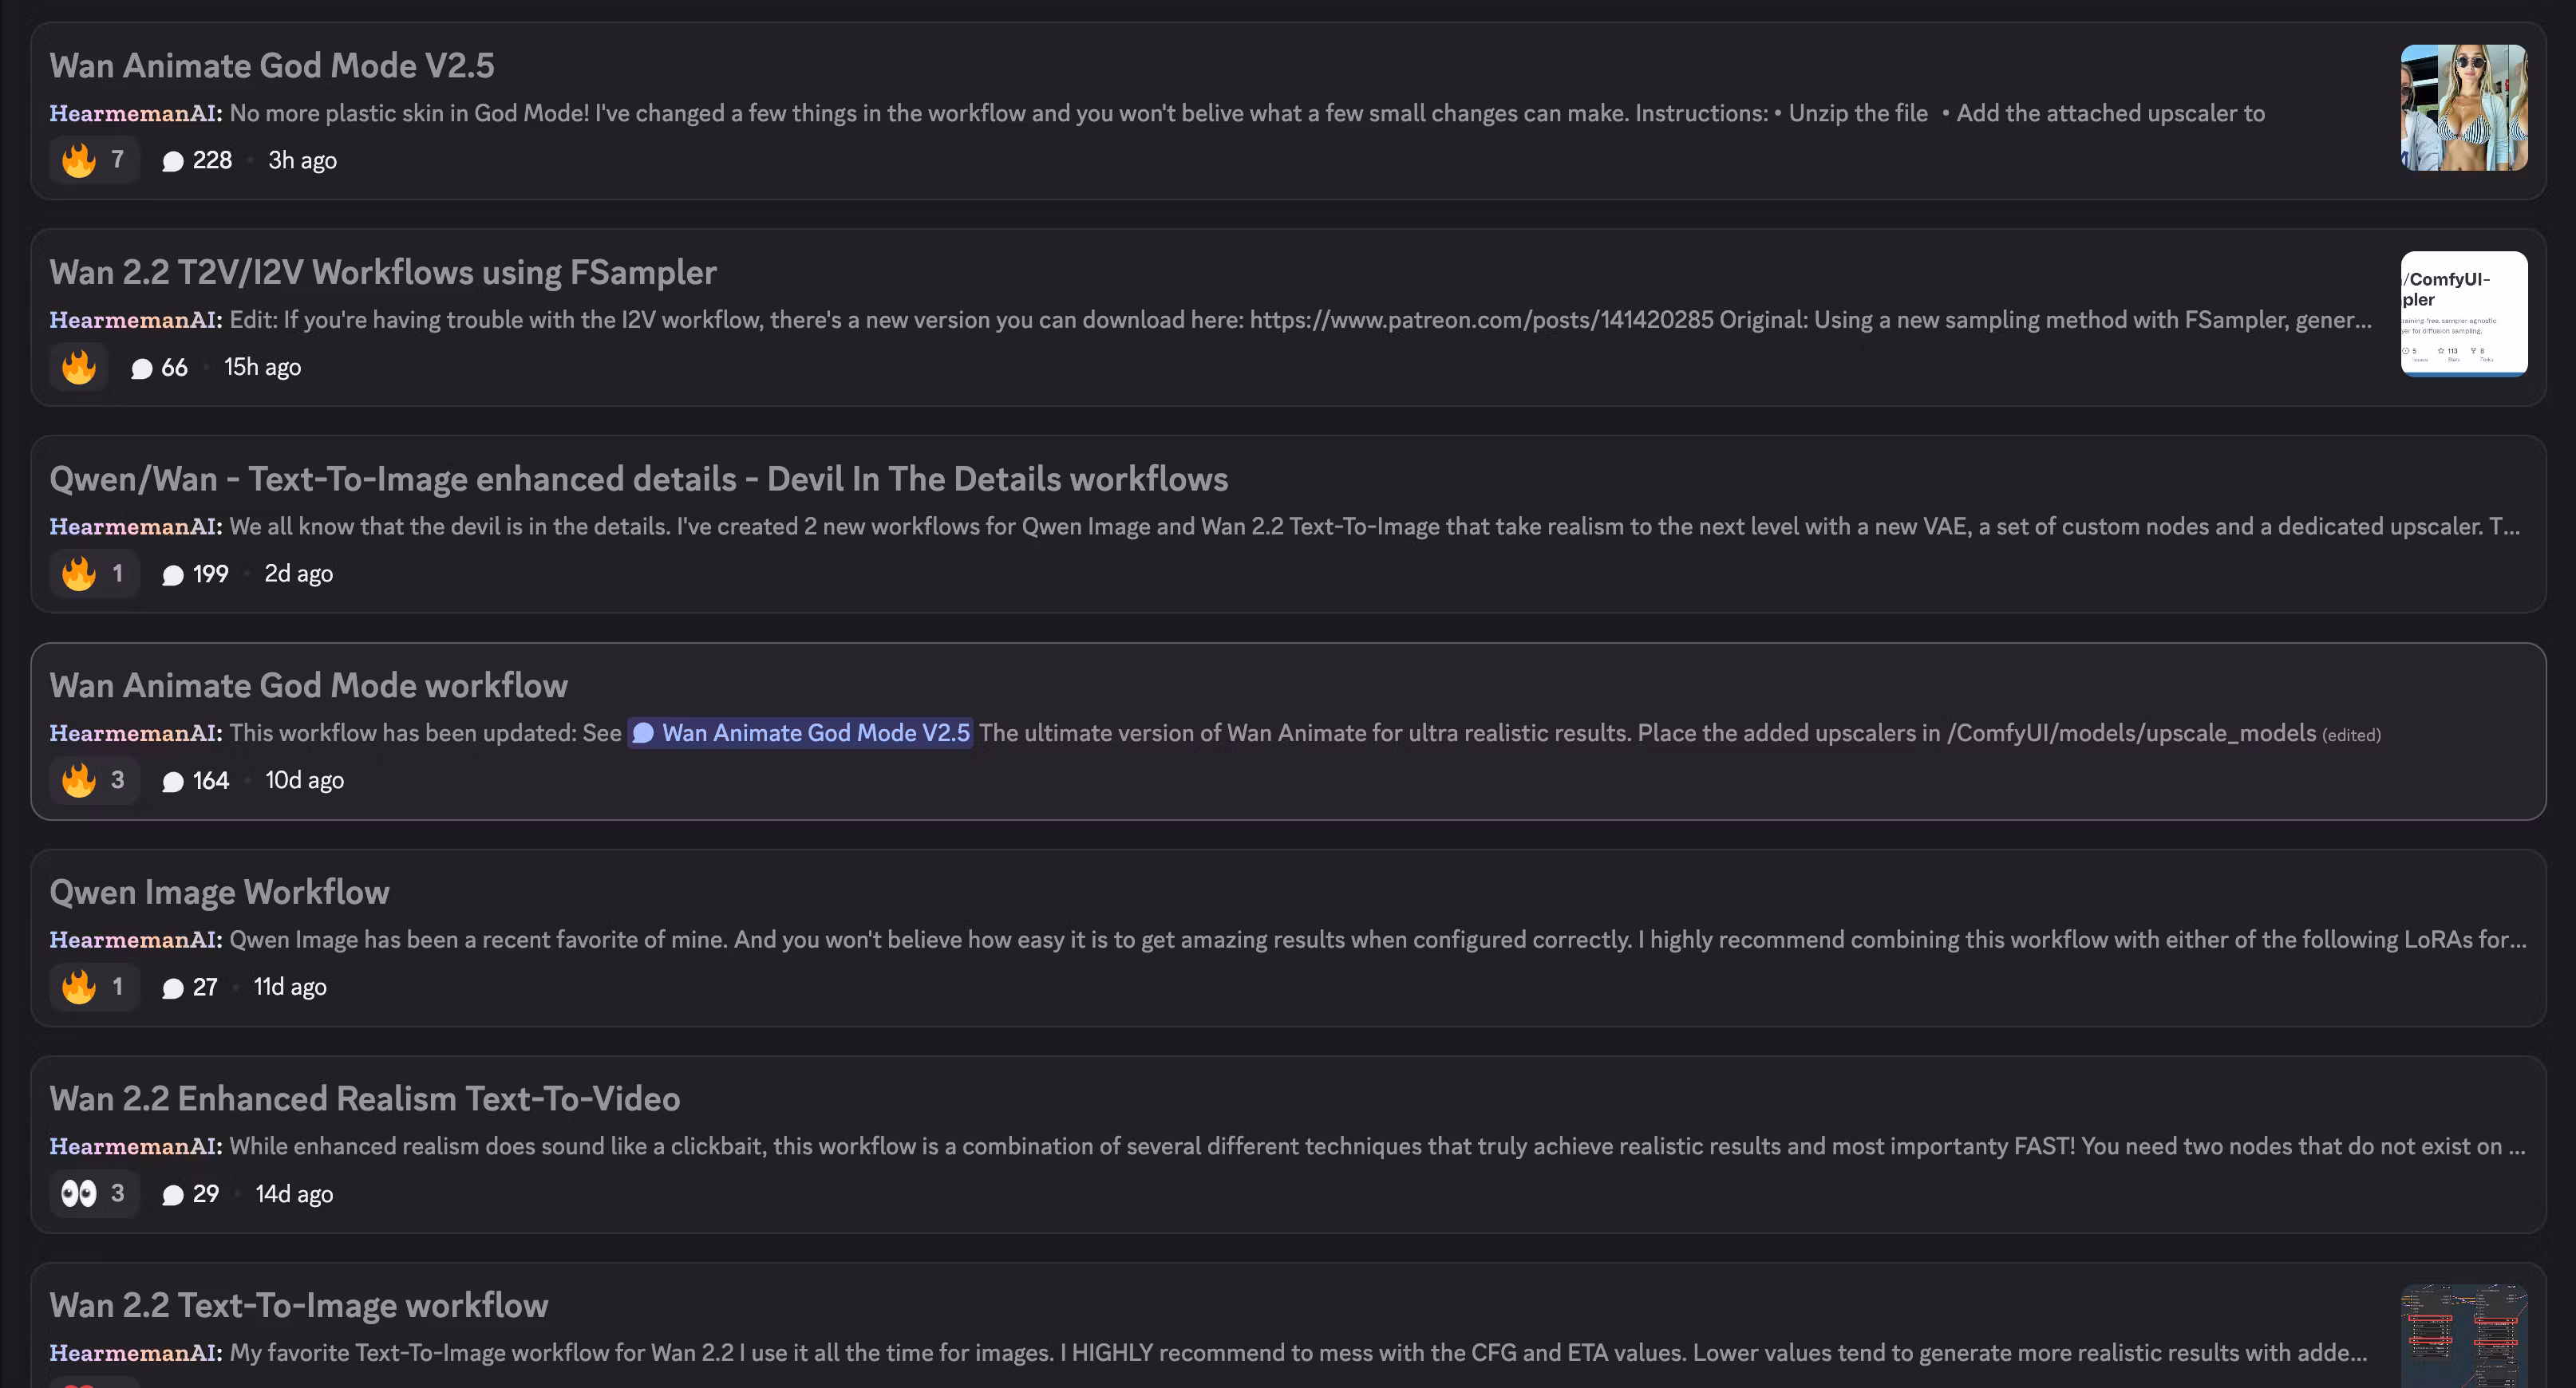Click the comment bubble icon showing 199 replies
Screen dimensions: 2576x1388
coord(173,574)
